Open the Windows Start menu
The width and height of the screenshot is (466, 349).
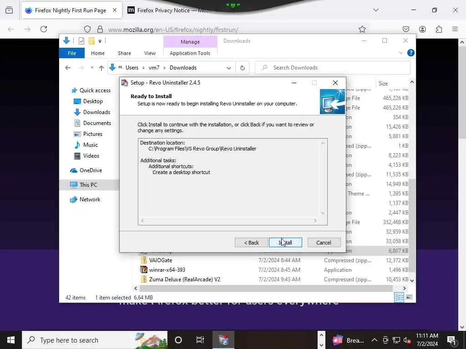(11, 340)
